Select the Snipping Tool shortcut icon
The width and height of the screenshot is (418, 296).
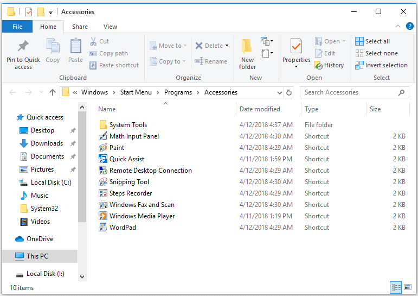tap(103, 181)
